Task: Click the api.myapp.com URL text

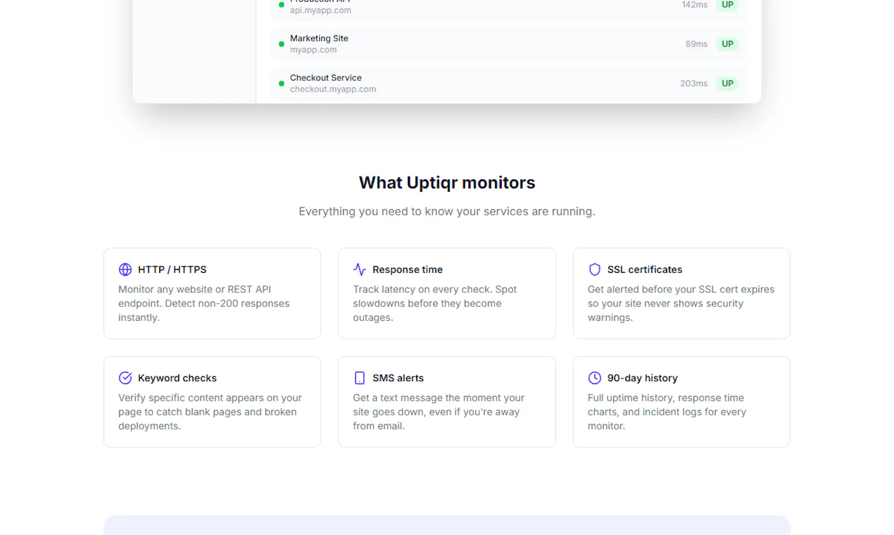Action: [321, 10]
